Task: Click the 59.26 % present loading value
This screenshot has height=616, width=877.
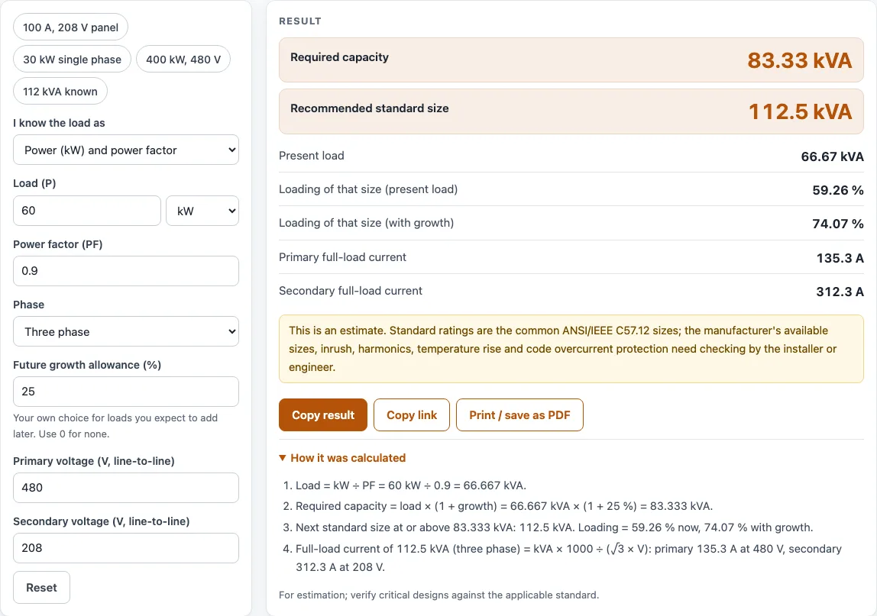Action: tap(838, 190)
